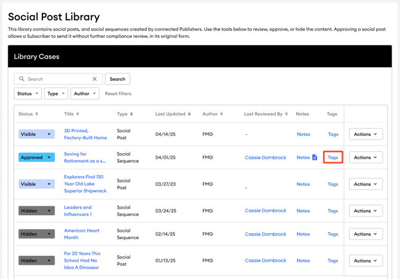400x279 pixels.
Task: Change Hidden status for Leaders and Influencers 1
Action: click(36, 210)
